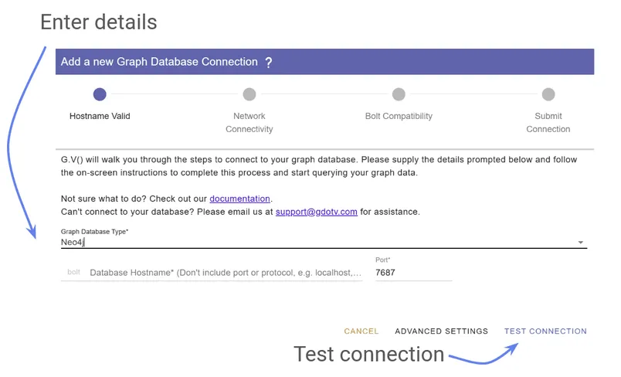621x377 pixels.
Task: Open Advanced Settings
Action: pos(441,331)
